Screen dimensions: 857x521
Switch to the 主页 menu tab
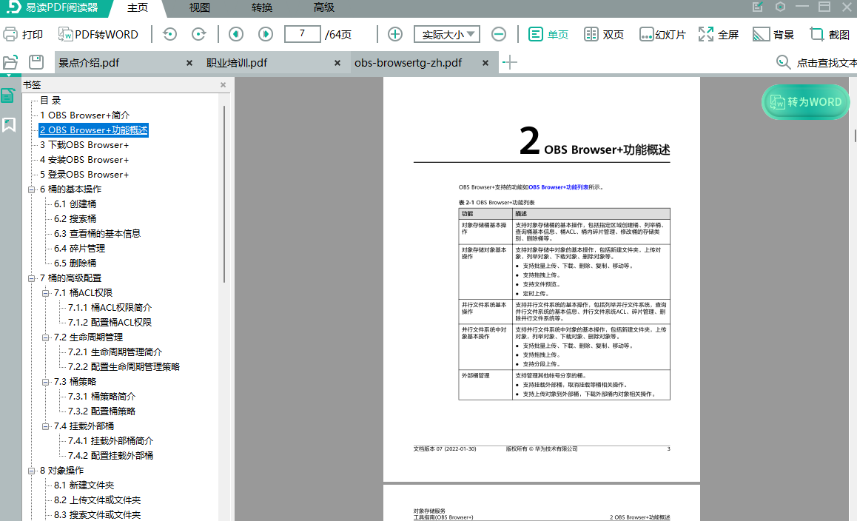138,7
